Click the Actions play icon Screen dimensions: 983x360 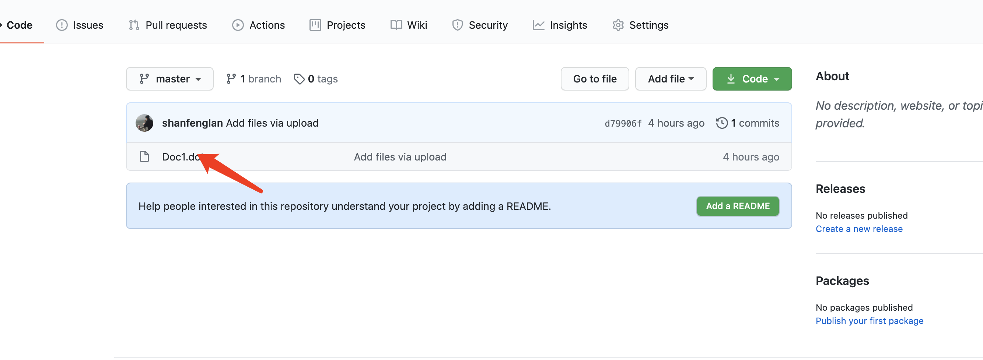(x=238, y=25)
